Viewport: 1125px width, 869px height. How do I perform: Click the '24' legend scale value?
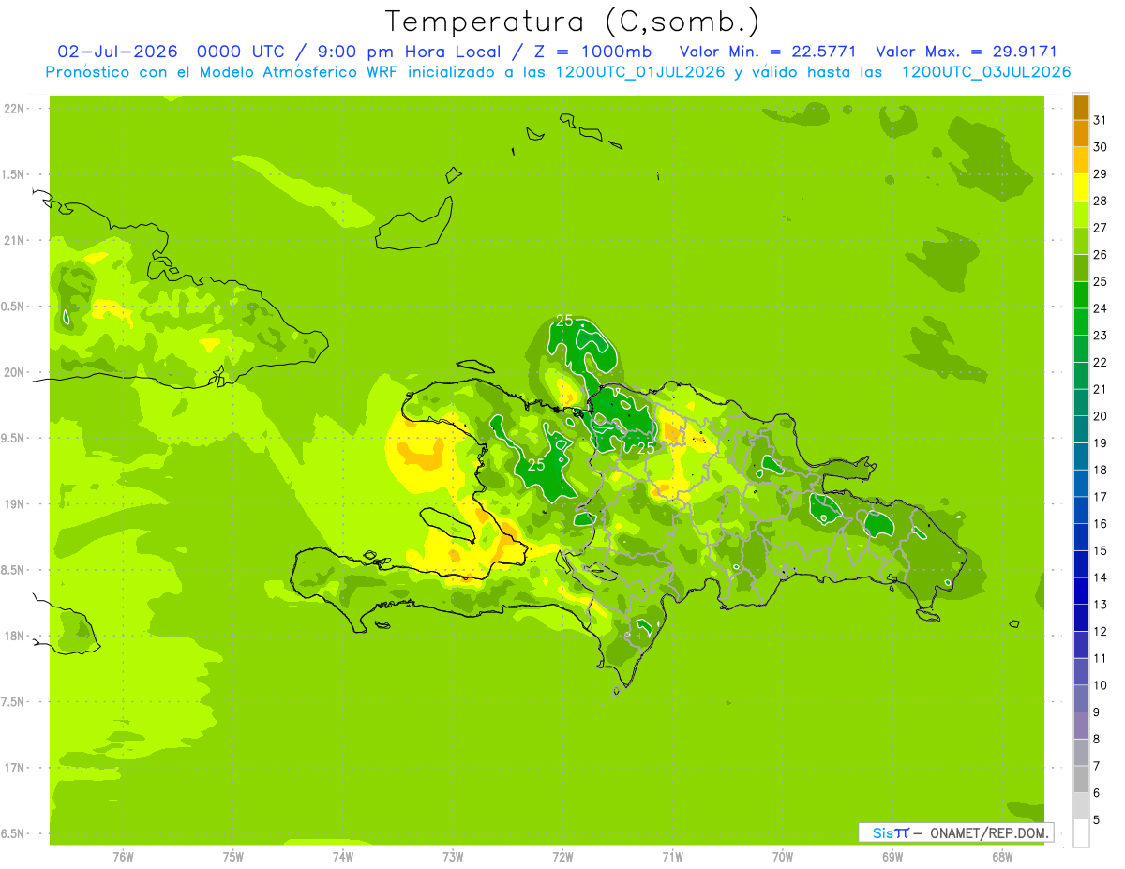point(1100,308)
